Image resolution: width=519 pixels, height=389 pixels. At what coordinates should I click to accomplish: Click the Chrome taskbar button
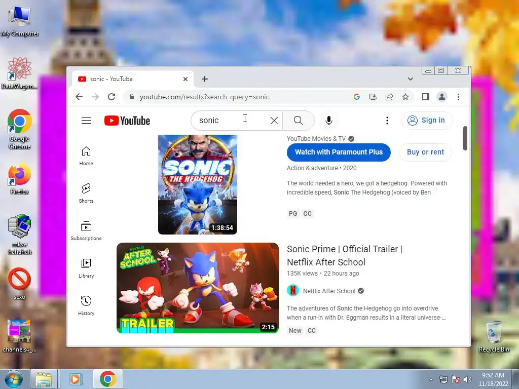coord(108,379)
